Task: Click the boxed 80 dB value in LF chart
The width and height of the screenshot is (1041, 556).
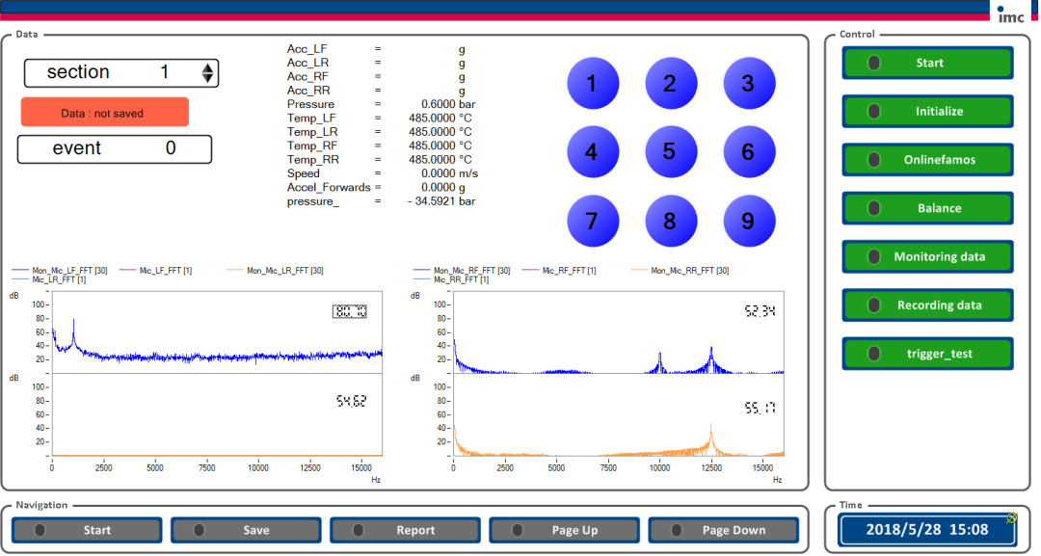Action: (x=350, y=311)
